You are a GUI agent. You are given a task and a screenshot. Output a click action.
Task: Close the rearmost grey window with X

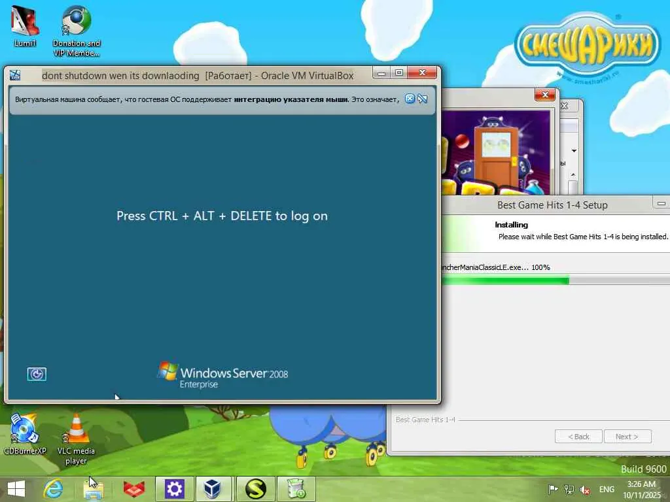(x=565, y=105)
